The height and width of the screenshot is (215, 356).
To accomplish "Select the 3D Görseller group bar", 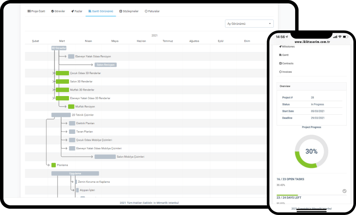I will [x=59, y=48].
